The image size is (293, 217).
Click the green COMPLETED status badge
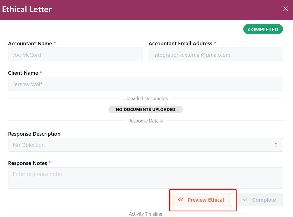tap(263, 29)
